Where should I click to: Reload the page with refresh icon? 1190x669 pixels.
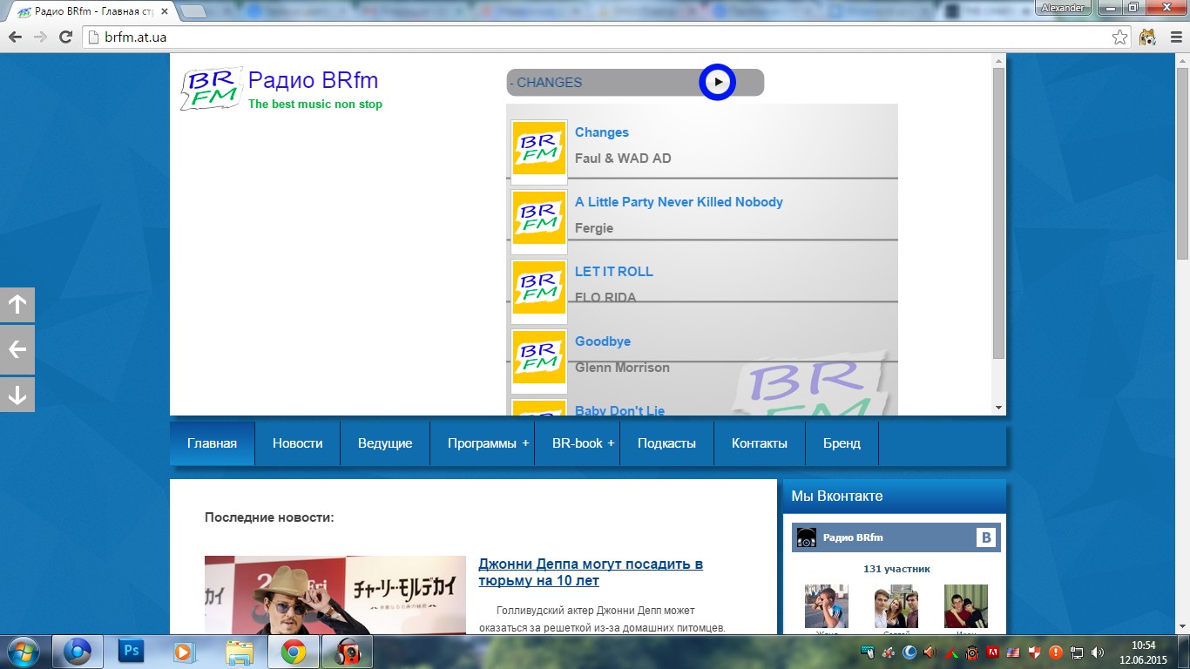(x=65, y=37)
